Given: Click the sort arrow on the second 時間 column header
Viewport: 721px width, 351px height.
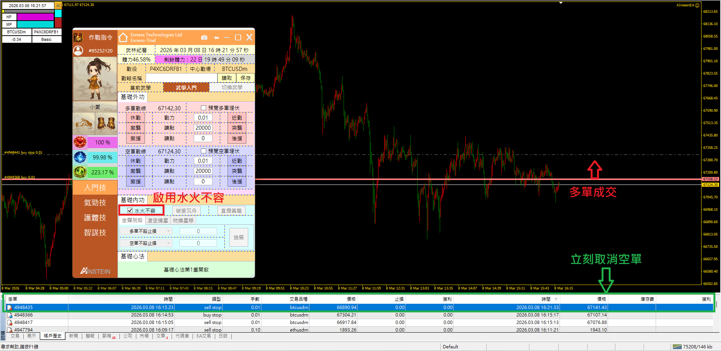Looking at the screenshot, I should (x=556, y=299).
